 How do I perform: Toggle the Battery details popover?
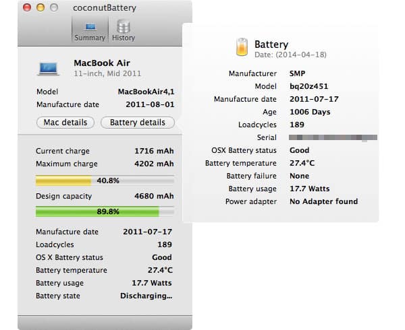point(137,123)
